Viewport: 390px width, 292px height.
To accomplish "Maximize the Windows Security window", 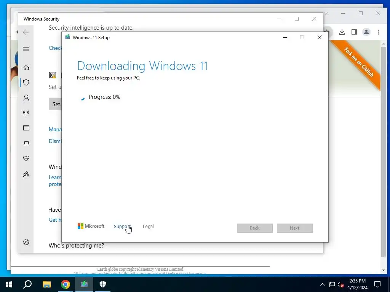I will [297, 19].
